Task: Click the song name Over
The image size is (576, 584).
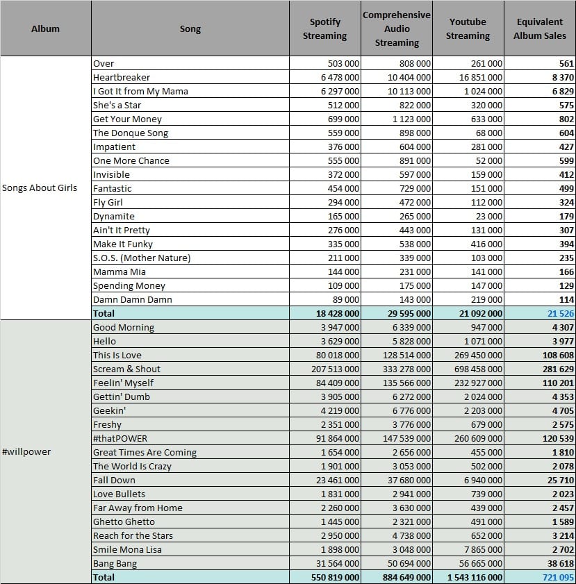Action: tap(190, 63)
